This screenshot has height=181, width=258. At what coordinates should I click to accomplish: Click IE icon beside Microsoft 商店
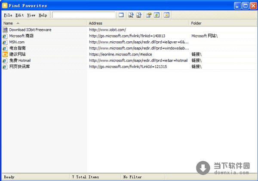(x=5, y=36)
